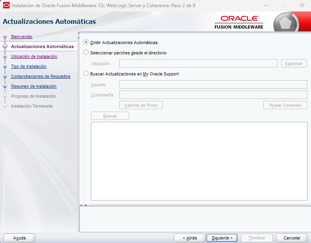311x243 pixels.
Task: Open Valores de Proxy settings
Action: (141, 105)
